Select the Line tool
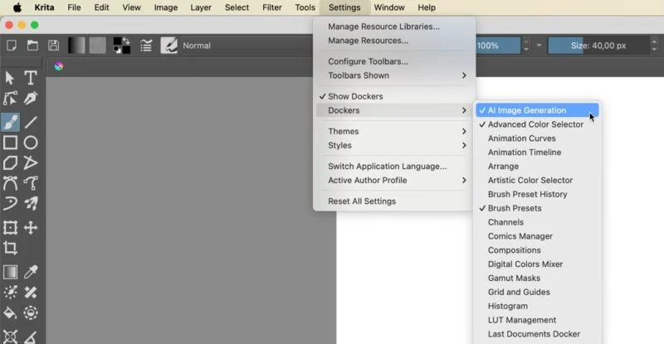The image size is (664, 344). (31, 123)
